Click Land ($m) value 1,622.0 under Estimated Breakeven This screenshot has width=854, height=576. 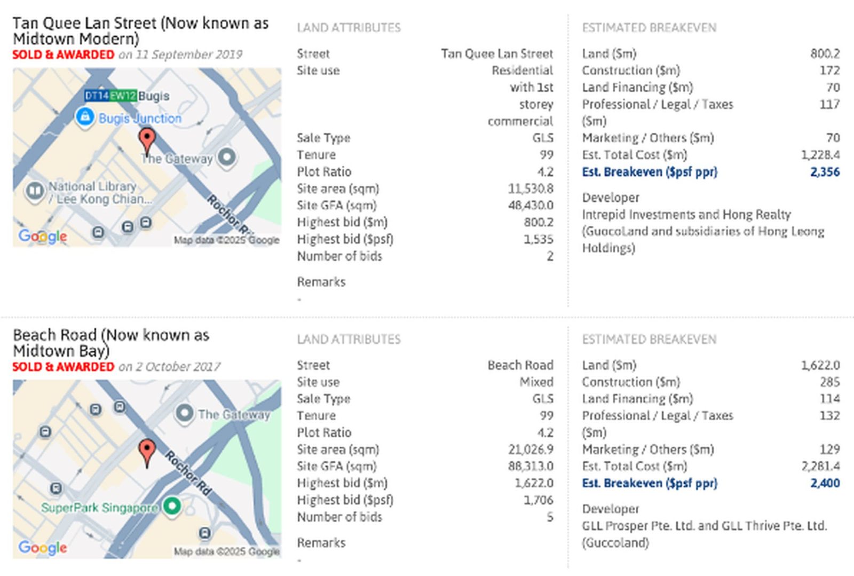pyautogui.click(x=820, y=365)
